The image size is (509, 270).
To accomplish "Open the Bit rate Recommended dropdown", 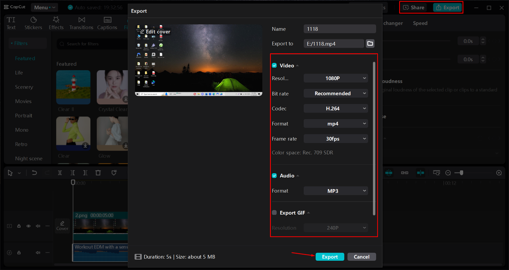I will click(336, 93).
